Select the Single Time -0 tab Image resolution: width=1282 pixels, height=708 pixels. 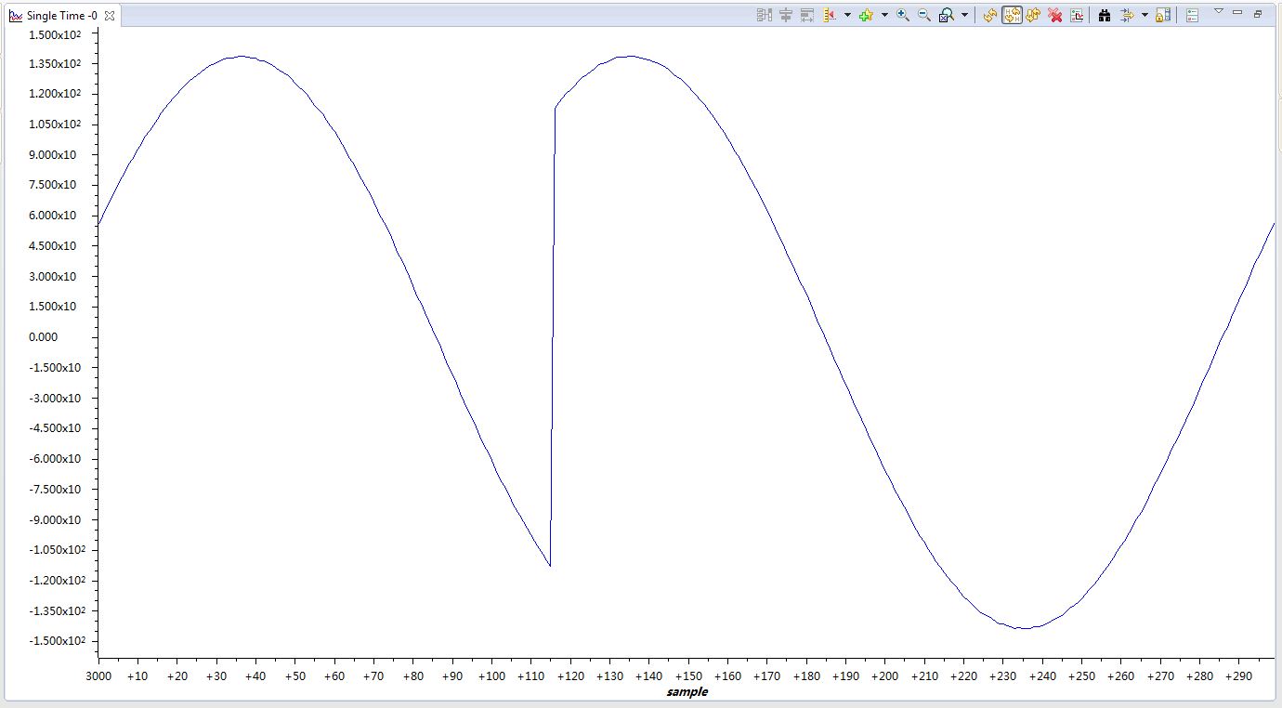coord(61,16)
